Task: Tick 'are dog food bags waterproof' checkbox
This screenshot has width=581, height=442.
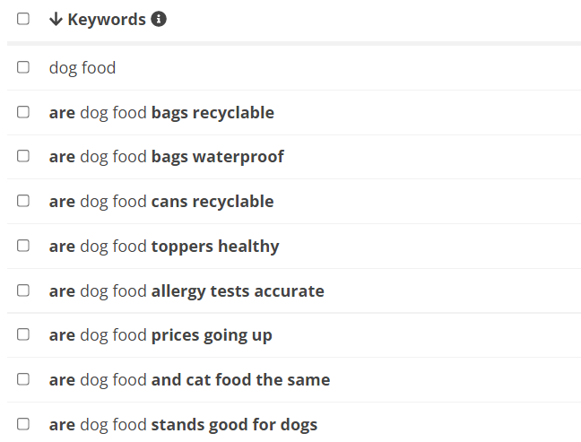Action: (x=23, y=156)
